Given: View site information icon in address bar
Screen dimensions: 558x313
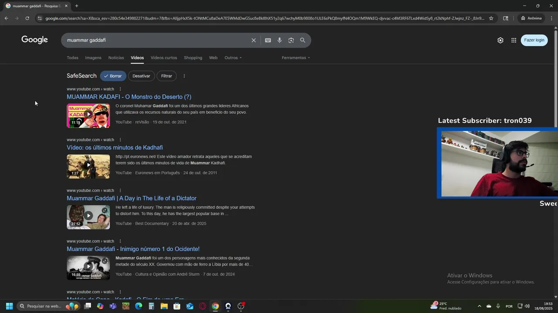Looking at the screenshot, I should click(40, 18).
